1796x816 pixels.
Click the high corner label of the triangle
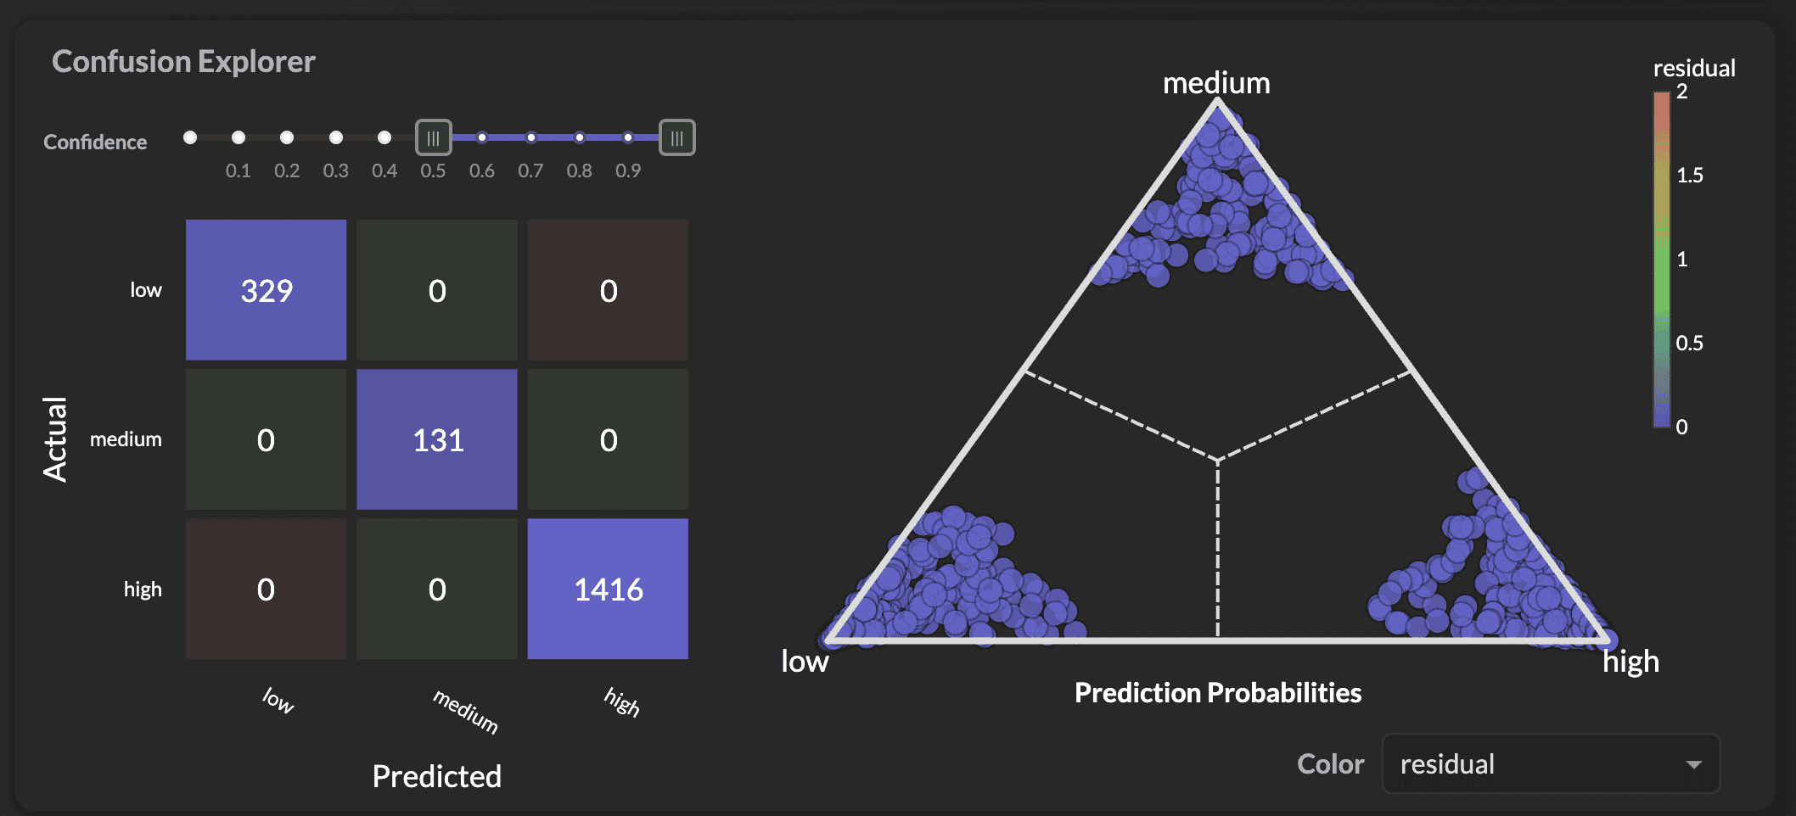click(x=1630, y=662)
